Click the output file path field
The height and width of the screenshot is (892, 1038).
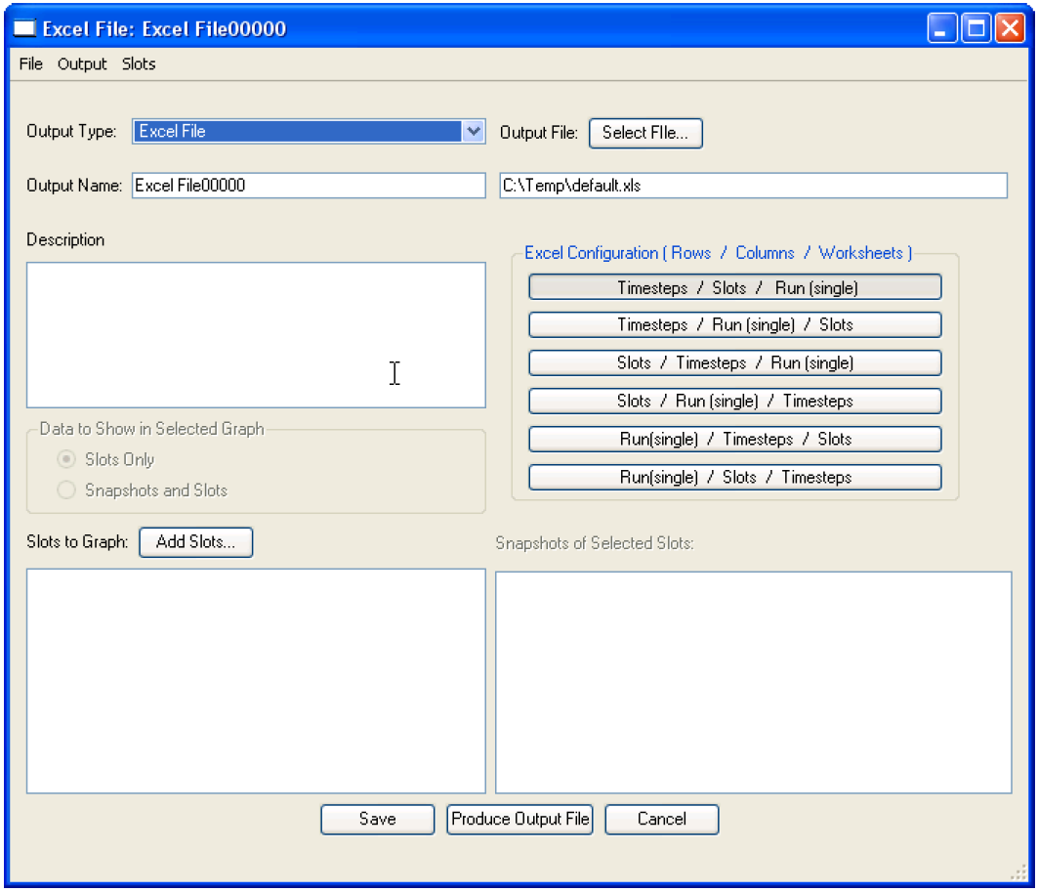[752, 186]
